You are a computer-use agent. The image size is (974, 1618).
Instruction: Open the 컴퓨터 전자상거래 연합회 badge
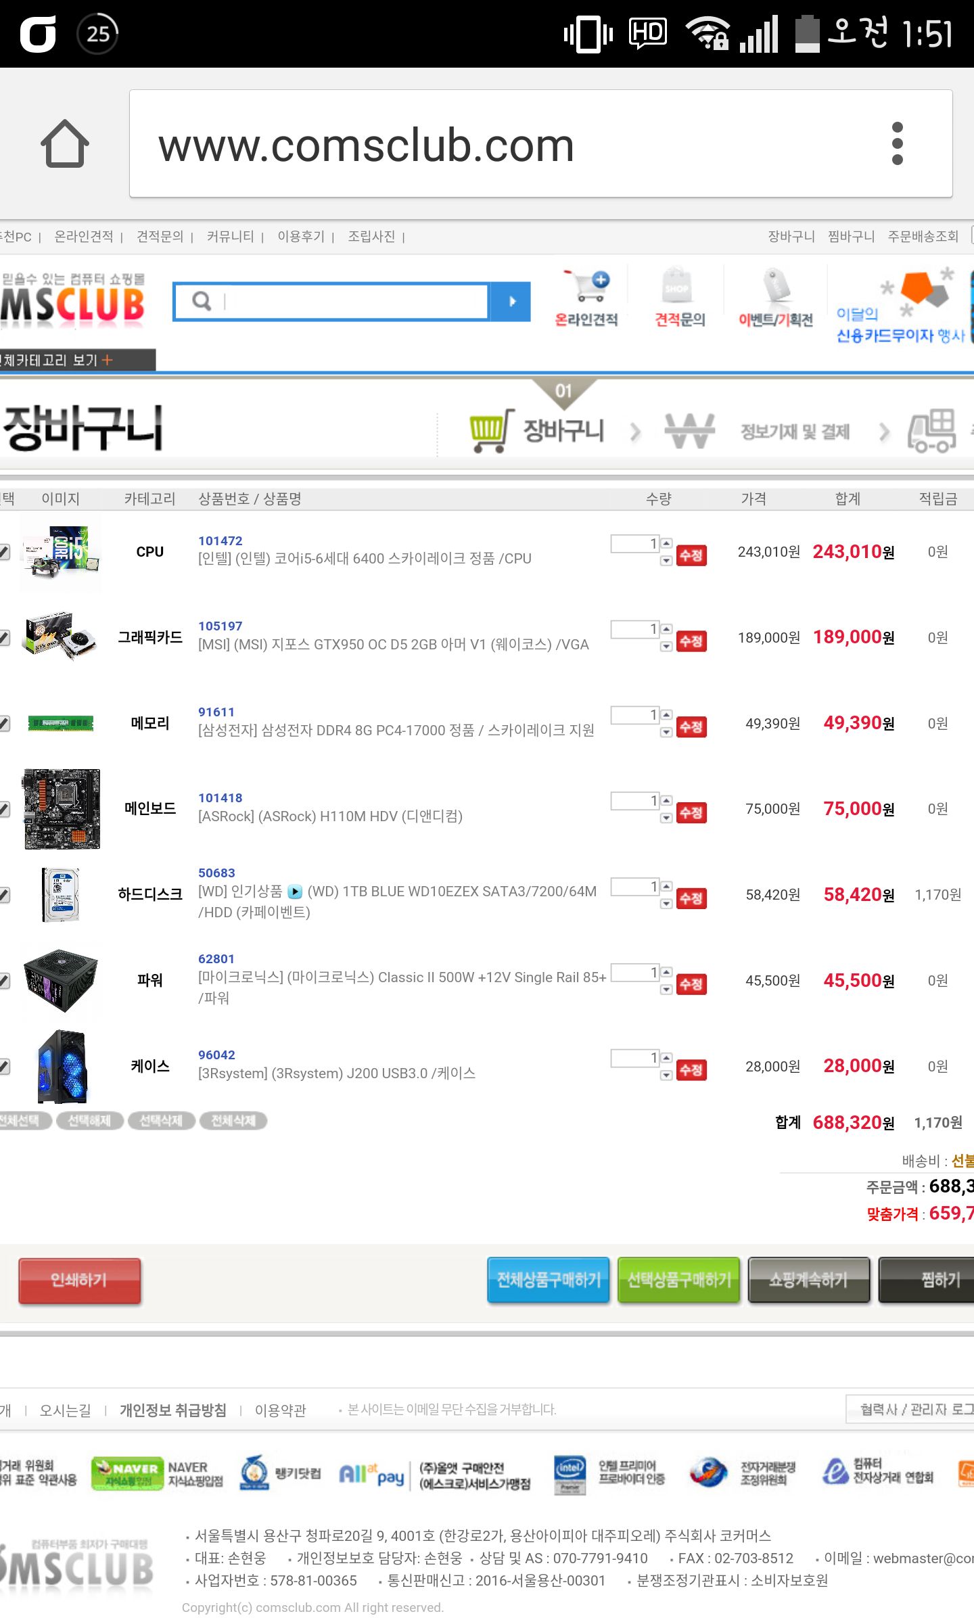point(878,1472)
